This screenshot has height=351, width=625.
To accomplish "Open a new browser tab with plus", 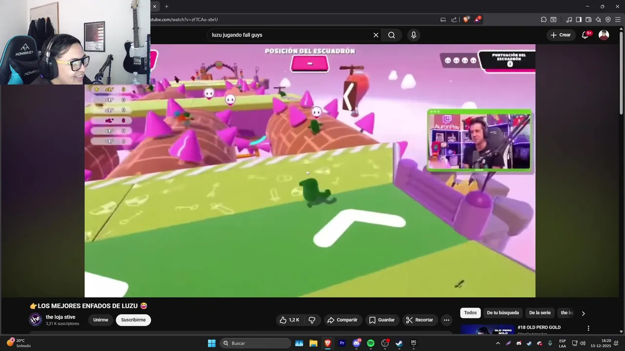I will pos(167,6).
